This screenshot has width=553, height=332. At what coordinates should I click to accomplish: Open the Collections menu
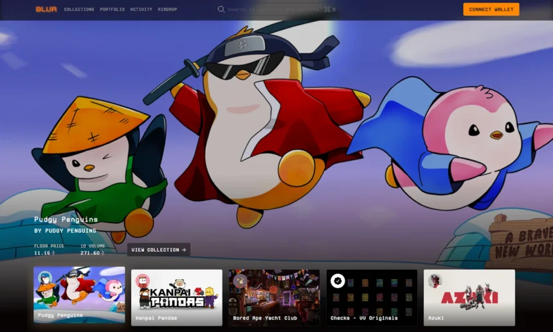(79, 9)
